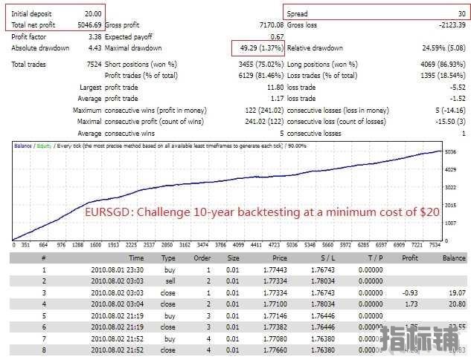Click the Type column header
Image resolution: width=471 pixels, height=357 pixels.
click(x=168, y=258)
